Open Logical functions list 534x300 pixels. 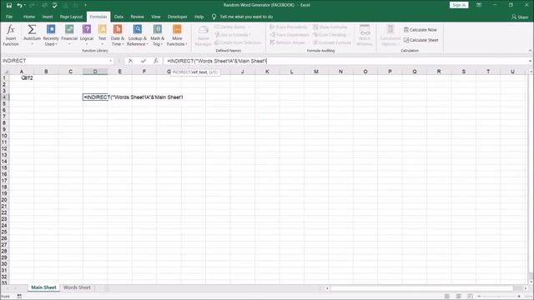[87, 35]
